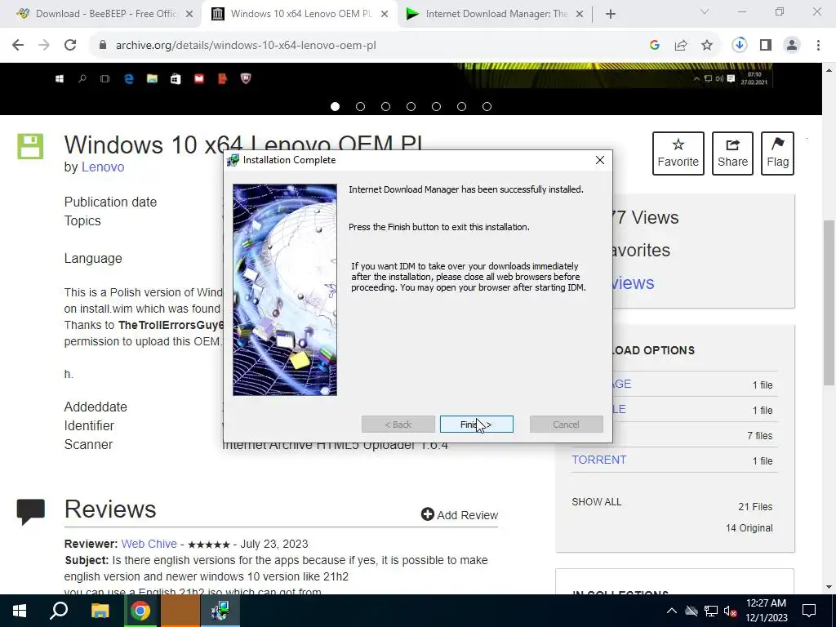Image resolution: width=836 pixels, height=627 pixels.
Task: Open the Windows Start menu
Action: point(20,611)
